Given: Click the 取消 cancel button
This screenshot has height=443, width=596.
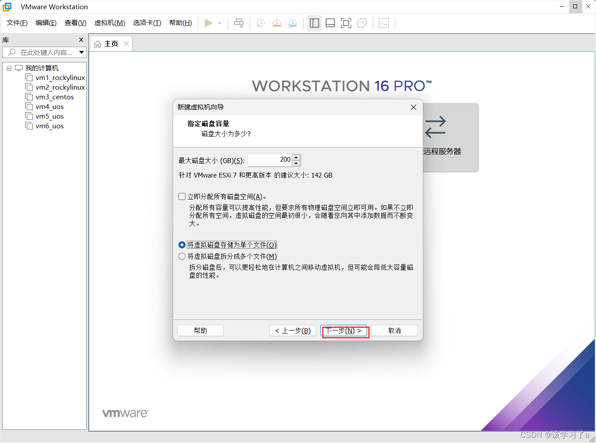Looking at the screenshot, I should (x=395, y=330).
